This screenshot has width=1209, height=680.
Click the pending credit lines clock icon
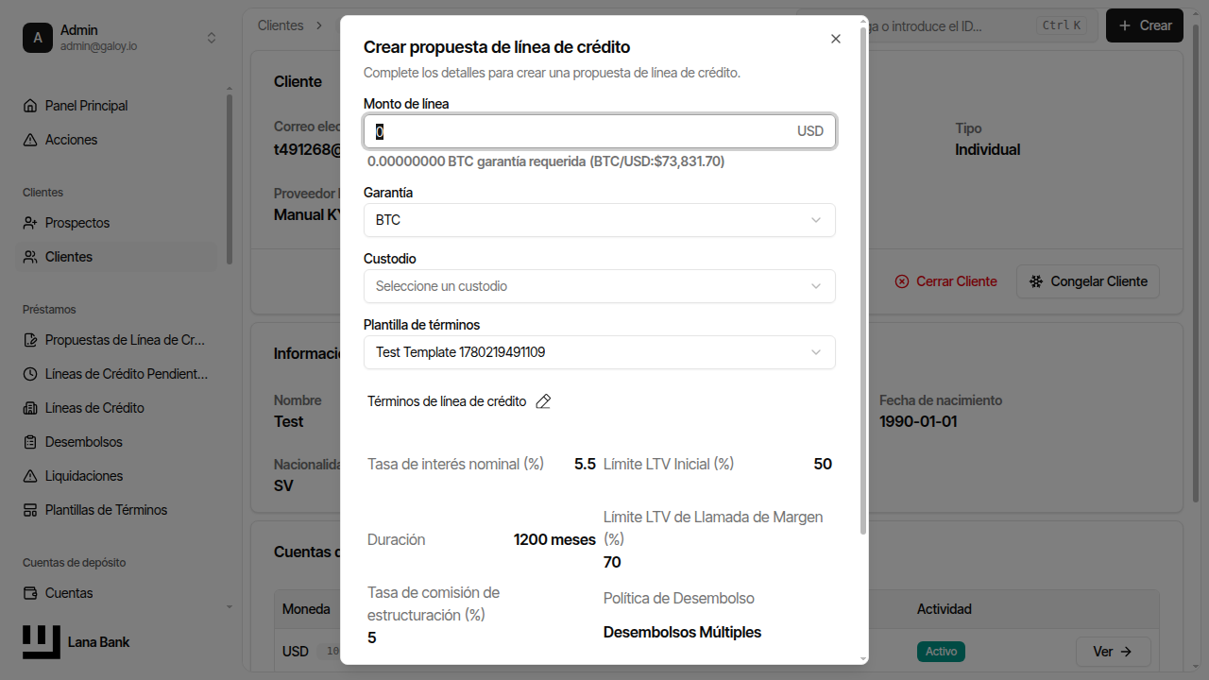(x=30, y=374)
